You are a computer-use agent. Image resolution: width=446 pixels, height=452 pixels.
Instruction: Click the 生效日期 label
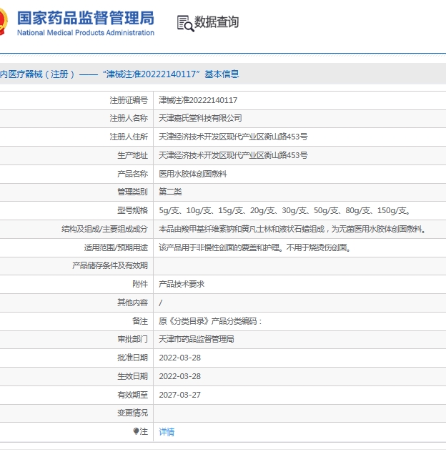coord(132,376)
